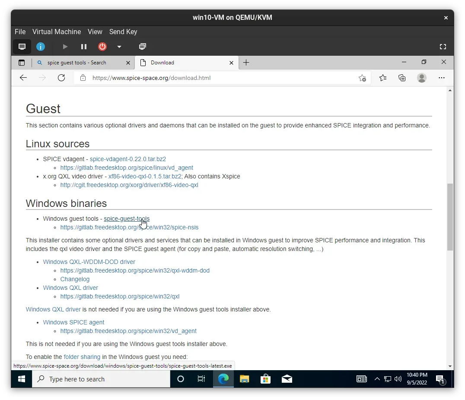Image resolution: width=465 pixels, height=400 pixels.
Task: Open Microsoft Edge from taskbar
Action: coord(223,379)
